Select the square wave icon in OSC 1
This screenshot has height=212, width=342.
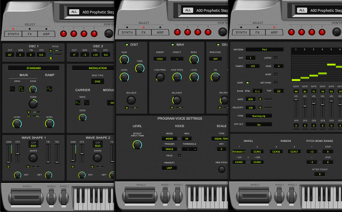click(x=21, y=89)
